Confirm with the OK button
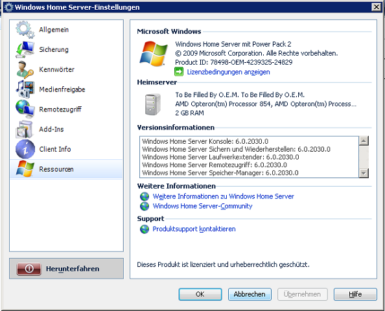 point(200,294)
